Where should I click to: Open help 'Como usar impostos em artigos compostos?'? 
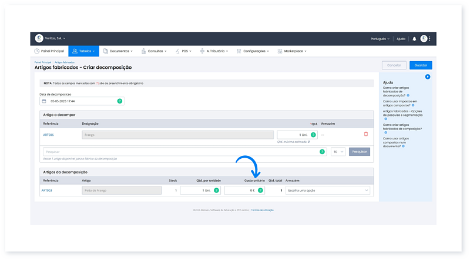point(400,104)
